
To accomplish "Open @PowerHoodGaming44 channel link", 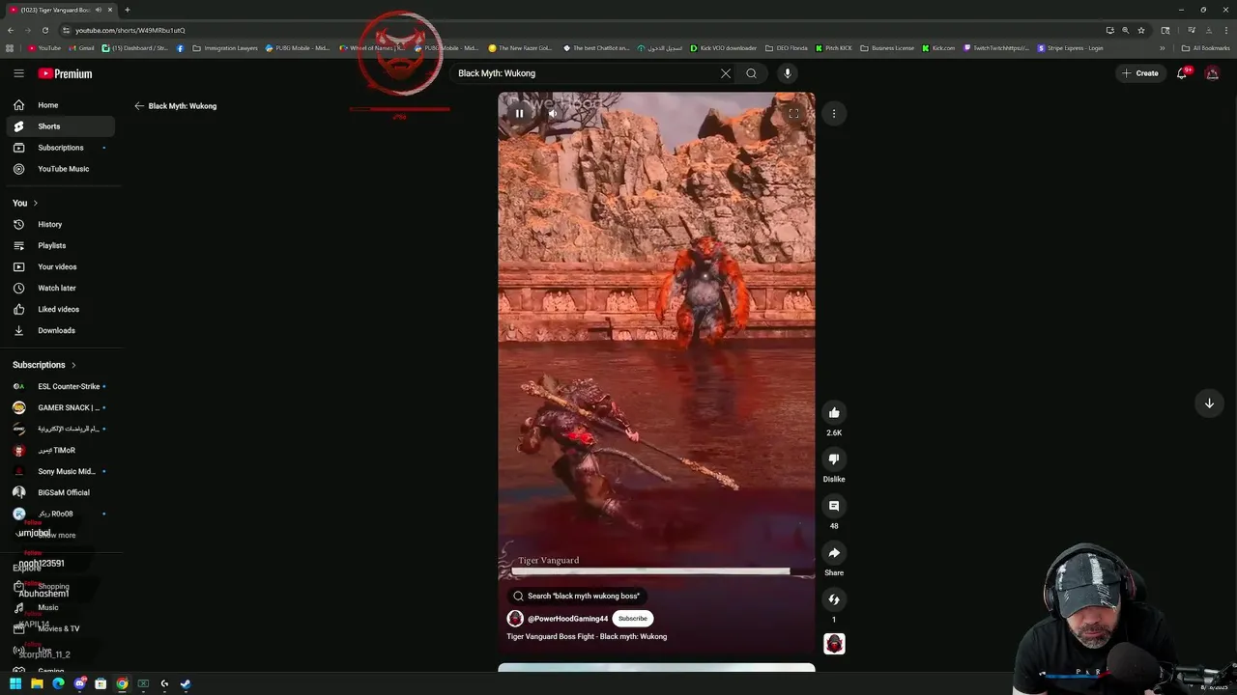I will (x=568, y=619).
